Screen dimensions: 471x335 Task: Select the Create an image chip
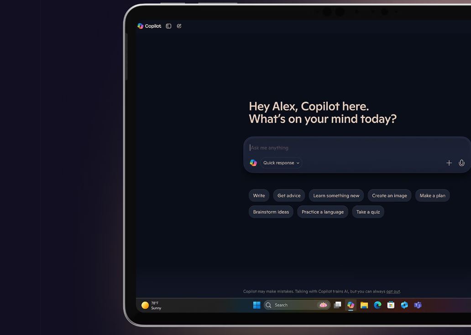(389, 196)
